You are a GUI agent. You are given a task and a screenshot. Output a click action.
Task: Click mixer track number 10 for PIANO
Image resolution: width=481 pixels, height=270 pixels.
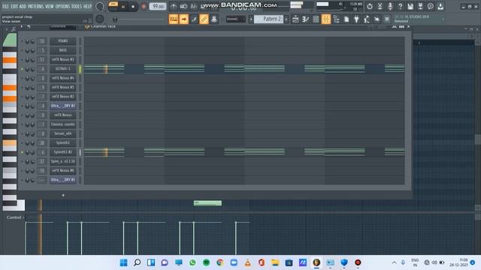(42, 41)
